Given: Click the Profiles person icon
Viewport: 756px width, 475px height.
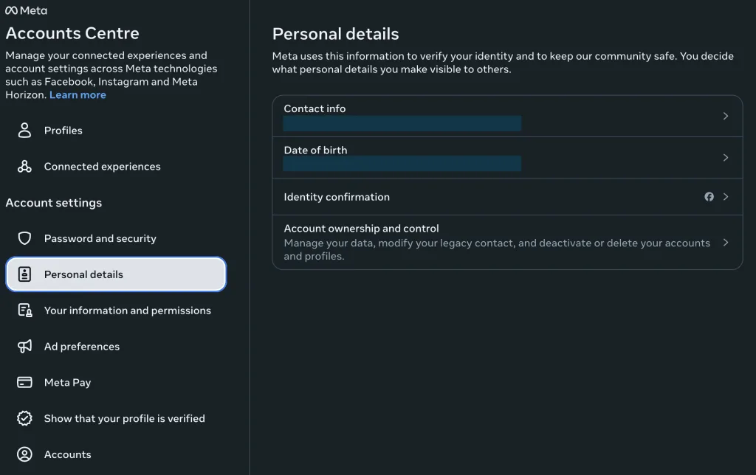Looking at the screenshot, I should (25, 131).
